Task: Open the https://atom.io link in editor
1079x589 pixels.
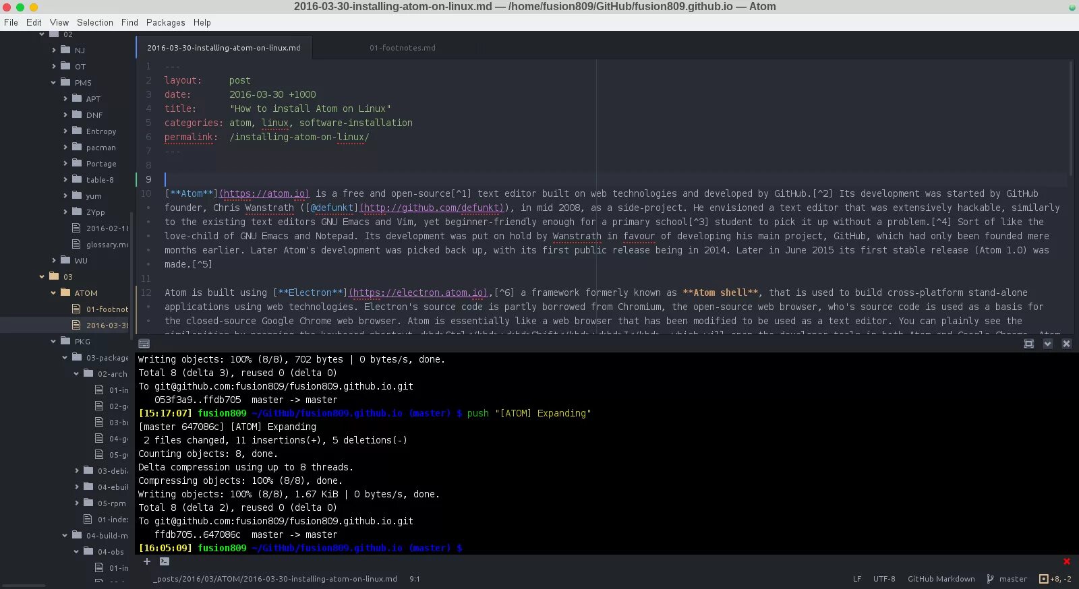Action: click(264, 193)
